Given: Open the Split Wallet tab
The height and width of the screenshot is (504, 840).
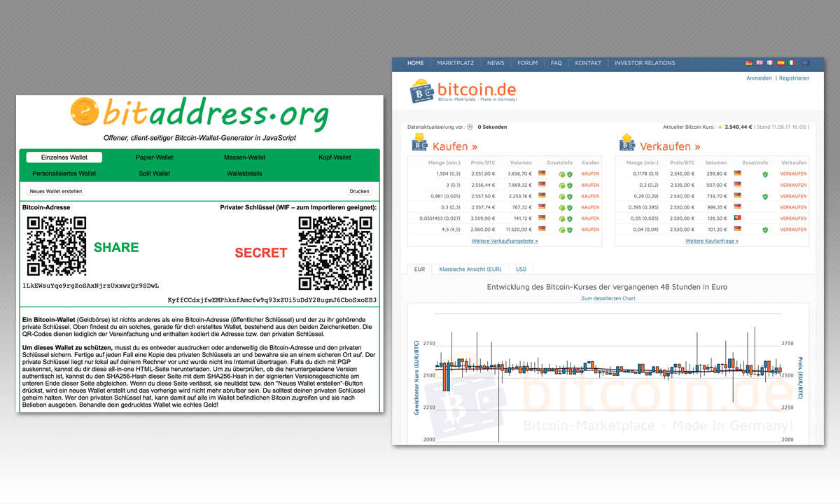Looking at the screenshot, I should [154, 173].
